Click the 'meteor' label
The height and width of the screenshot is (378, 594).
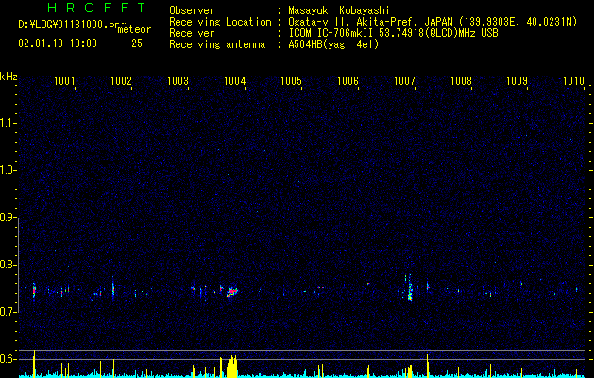tap(134, 29)
